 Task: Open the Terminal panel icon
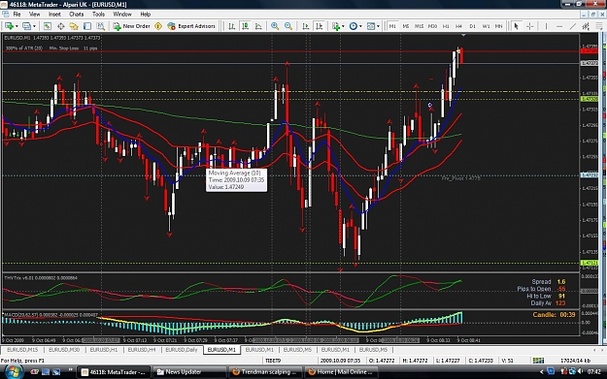(87, 26)
